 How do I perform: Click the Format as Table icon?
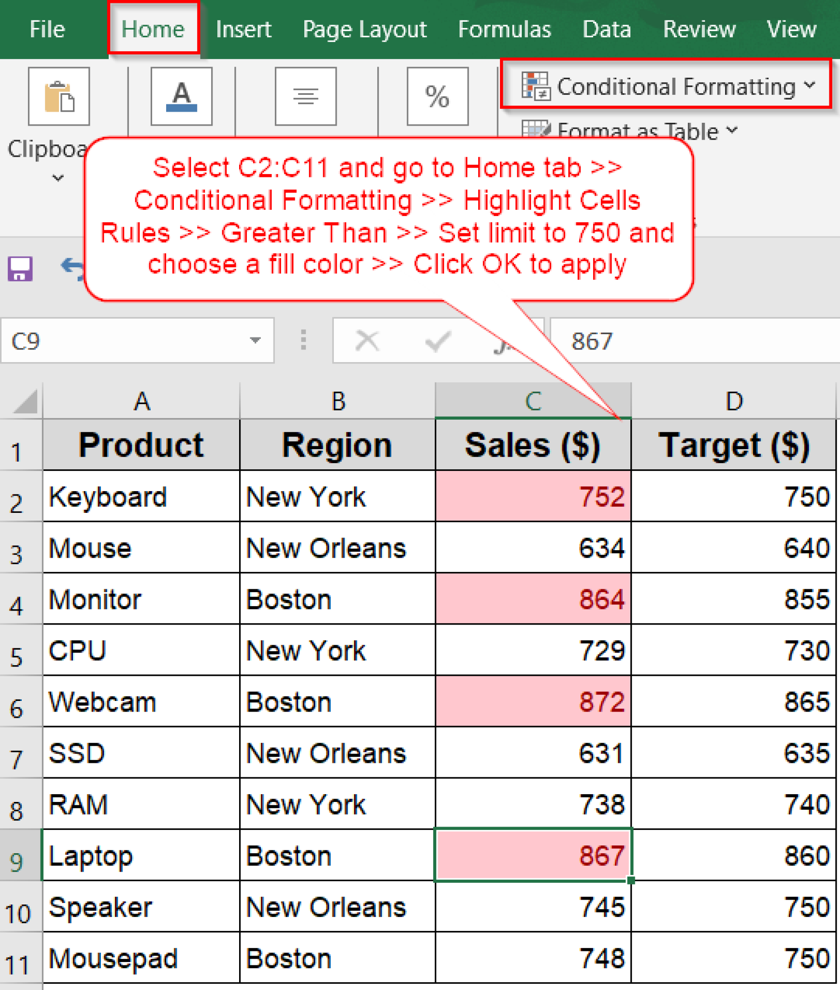pos(538,130)
